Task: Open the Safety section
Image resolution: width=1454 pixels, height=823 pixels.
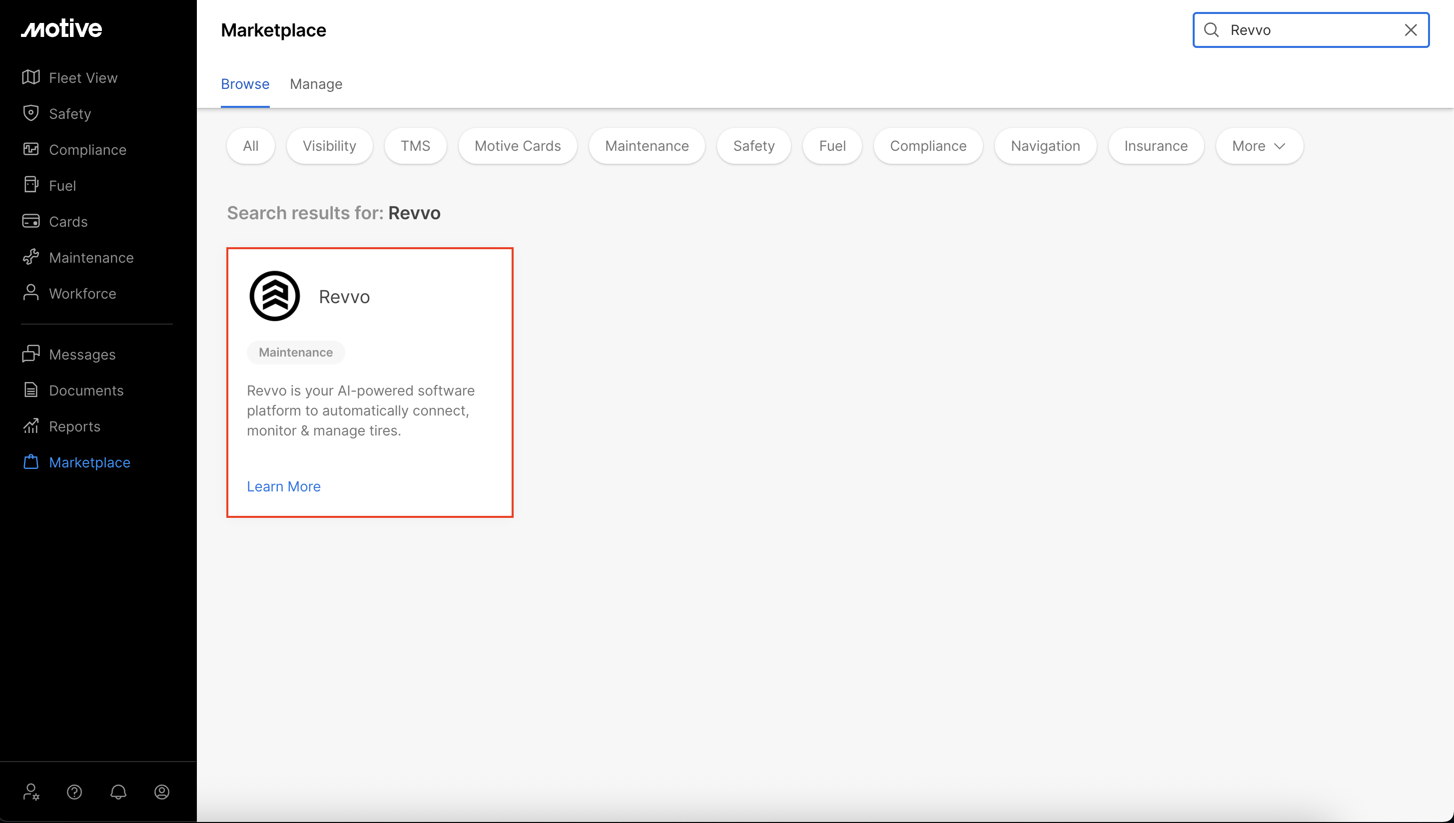Action: [70, 114]
